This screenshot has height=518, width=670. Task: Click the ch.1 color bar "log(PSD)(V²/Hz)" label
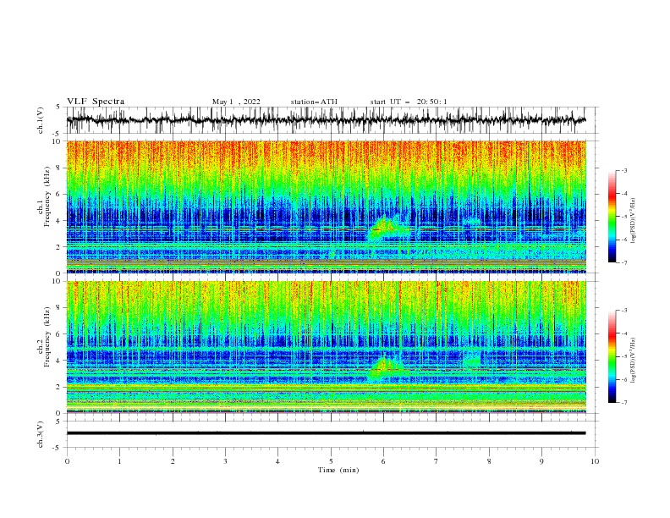click(x=633, y=221)
